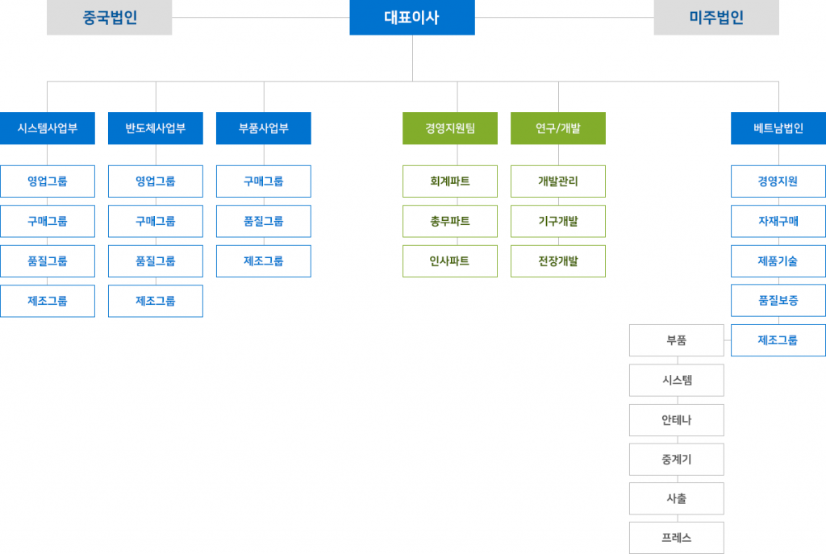
Task: Click the 전장개발 box
Action: coord(558,261)
